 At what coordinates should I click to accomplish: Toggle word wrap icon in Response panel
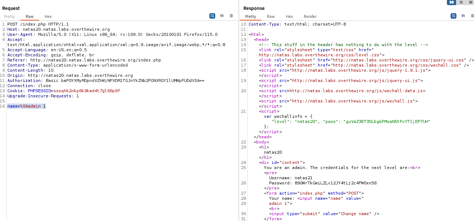click(454, 16)
